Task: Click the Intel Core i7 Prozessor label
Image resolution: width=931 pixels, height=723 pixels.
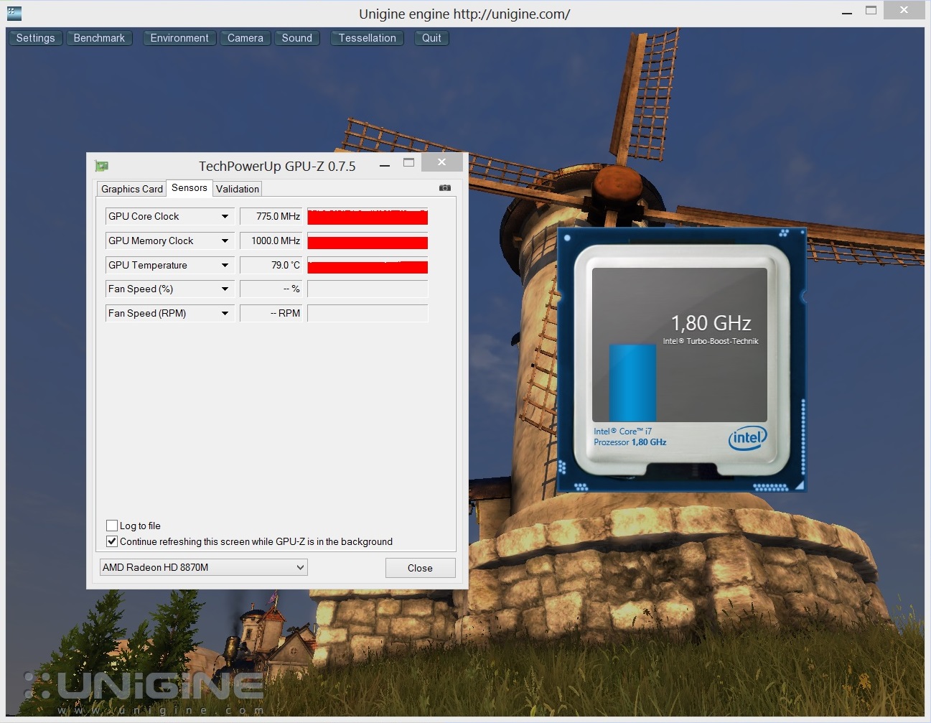Action: pos(630,437)
